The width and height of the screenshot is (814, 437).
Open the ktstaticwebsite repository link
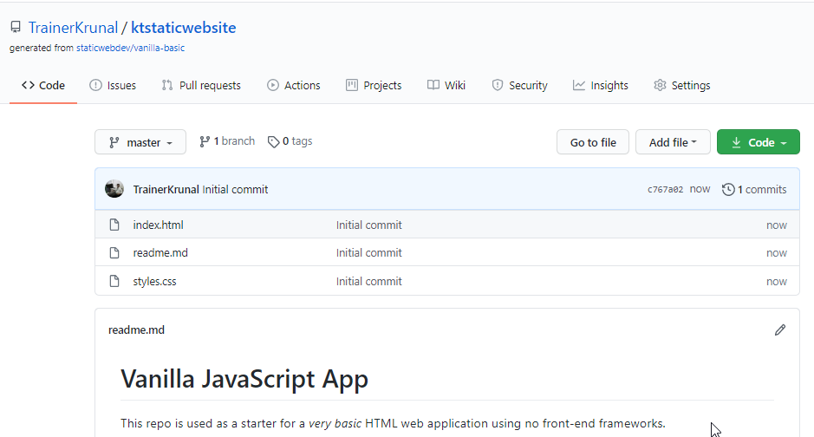[183, 28]
